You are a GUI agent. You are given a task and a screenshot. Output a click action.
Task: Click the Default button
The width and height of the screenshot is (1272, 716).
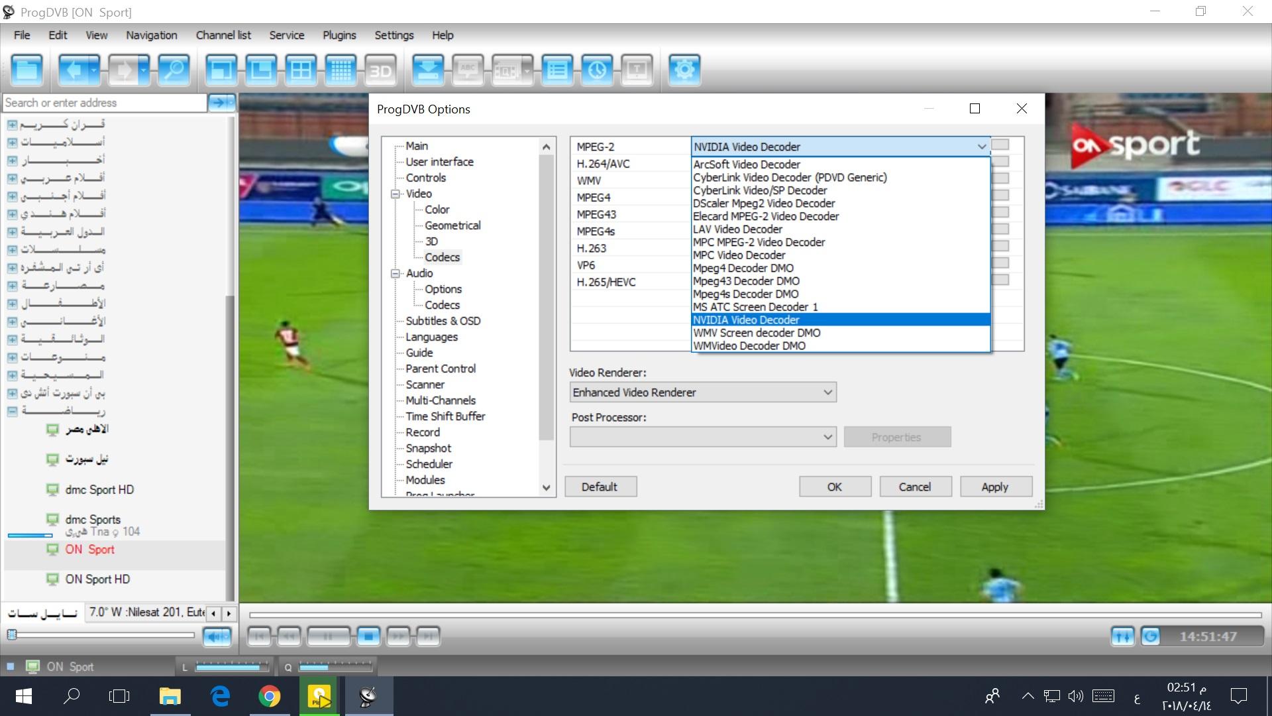(x=600, y=487)
